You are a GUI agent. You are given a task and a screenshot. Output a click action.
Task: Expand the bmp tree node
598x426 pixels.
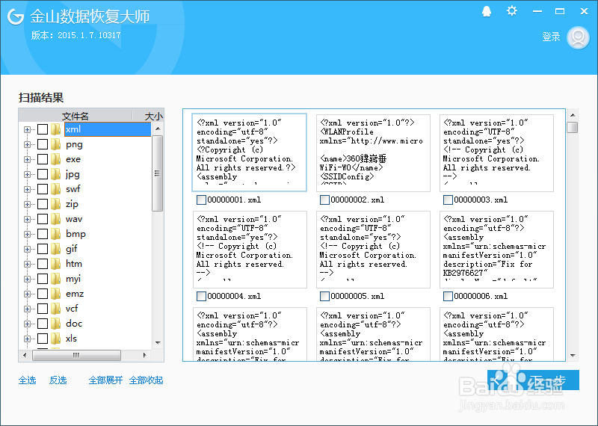click(x=27, y=234)
